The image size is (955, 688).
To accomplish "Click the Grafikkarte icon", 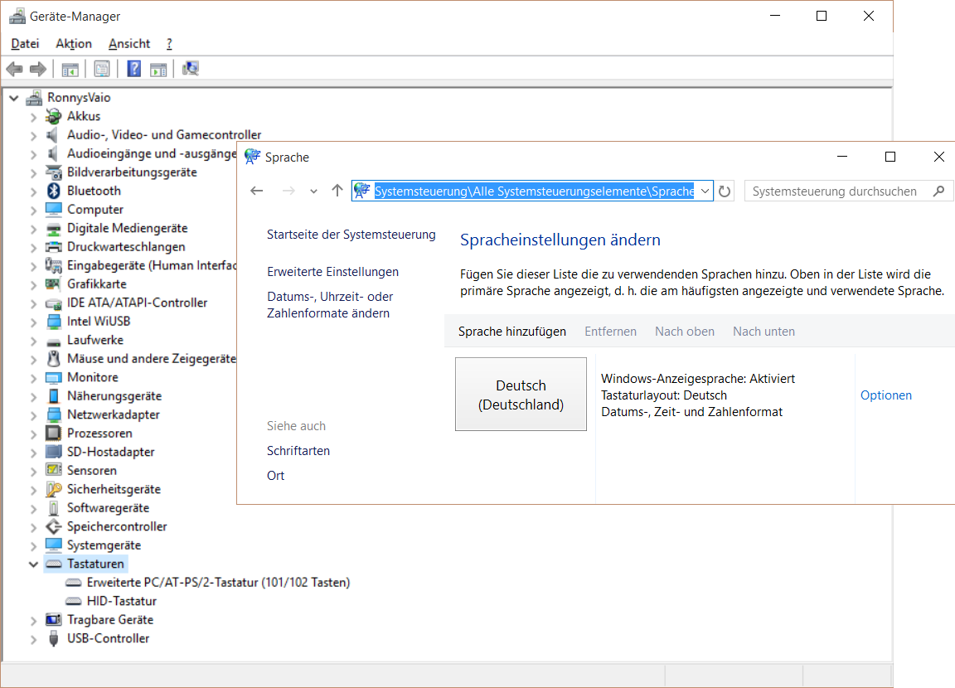I will (x=54, y=283).
